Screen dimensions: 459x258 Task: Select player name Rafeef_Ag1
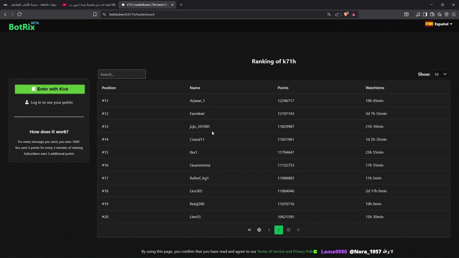point(199,178)
